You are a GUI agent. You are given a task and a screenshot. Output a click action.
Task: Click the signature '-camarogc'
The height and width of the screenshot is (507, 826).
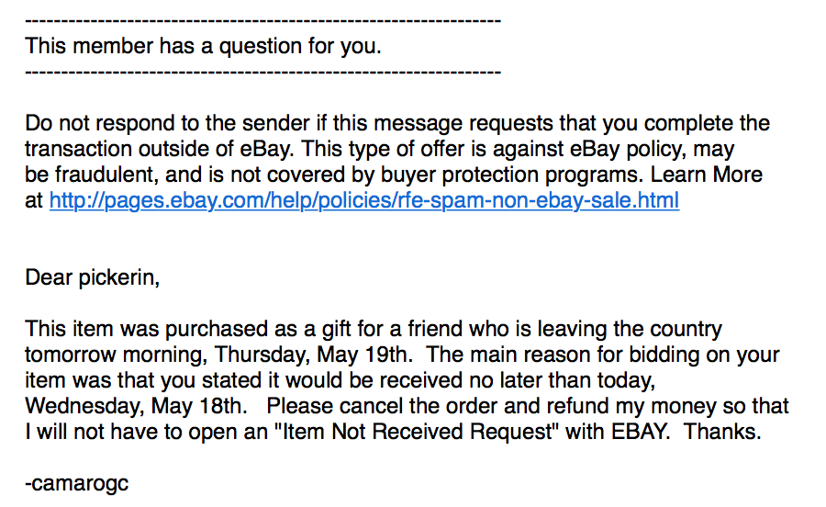click(x=77, y=483)
